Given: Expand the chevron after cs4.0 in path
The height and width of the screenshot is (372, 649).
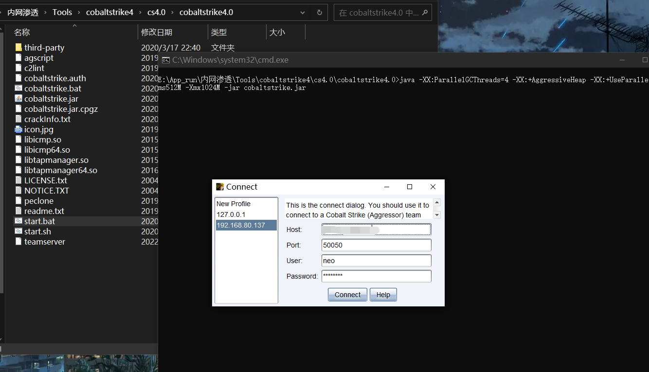Looking at the screenshot, I should [173, 12].
